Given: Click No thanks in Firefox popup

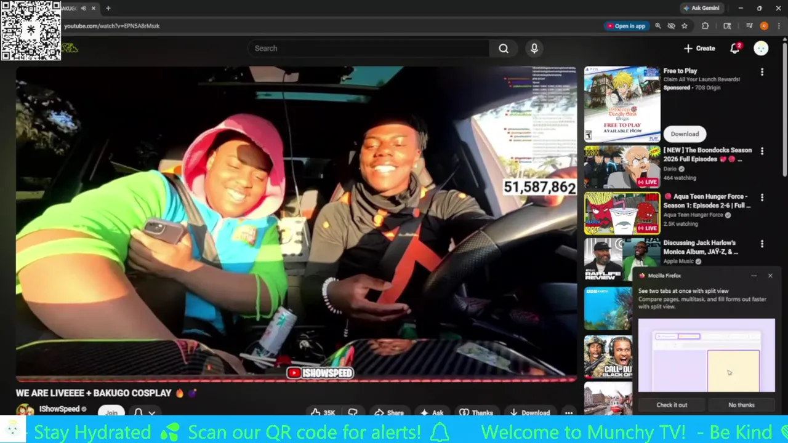Looking at the screenshot, I should coord(741,405).
